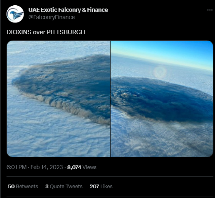215x198 pixels.
Task: Click the Feb 14, 2023 date
Action: pos(47,167)
